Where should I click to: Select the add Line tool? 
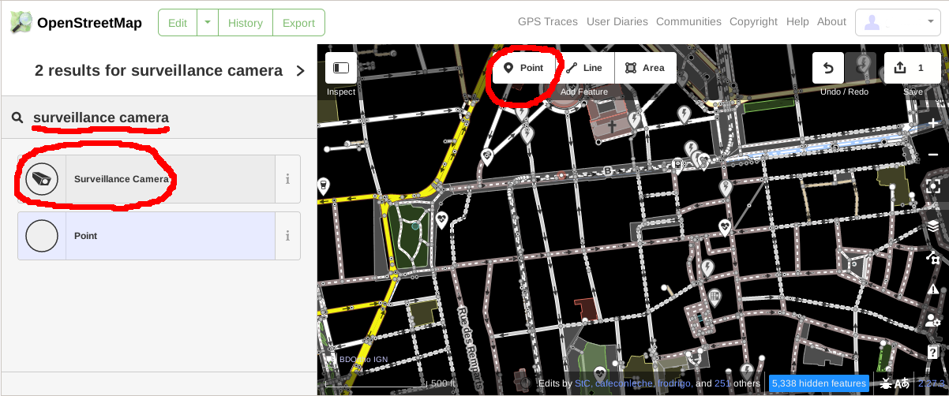[584, 68]
